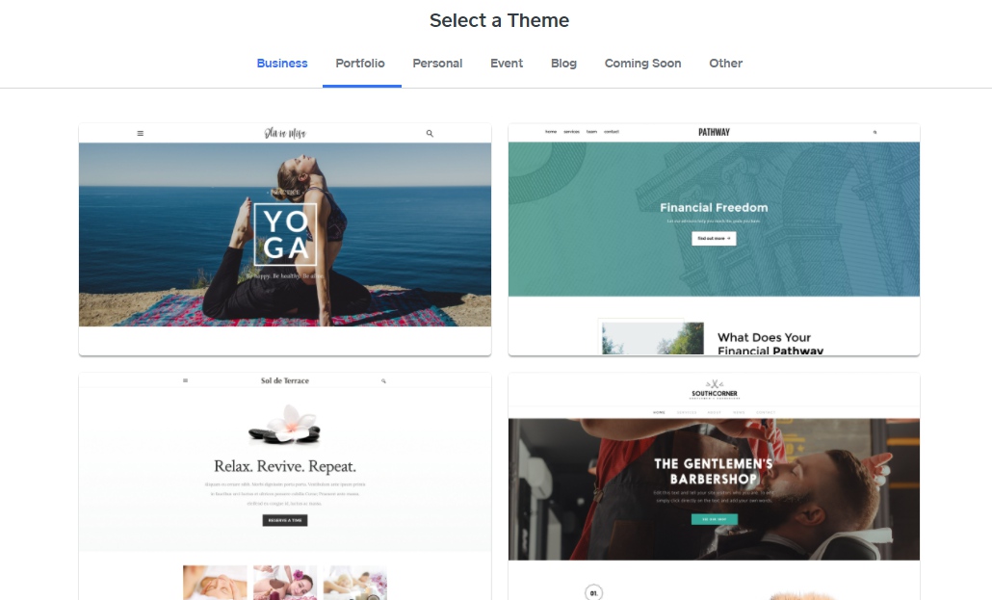Click the Southcorner scissors logo icon
The height and width of the screenshot is (600, 992).
click(715, 384)
